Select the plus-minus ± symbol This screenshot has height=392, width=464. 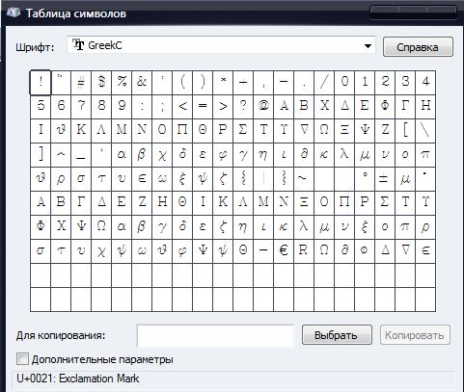click(x=385, y=179)
